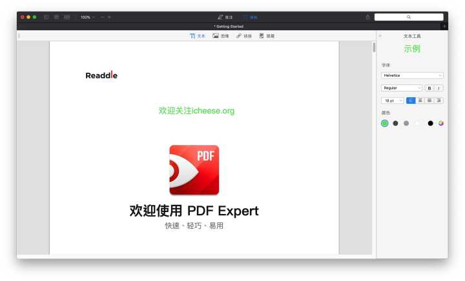465x281 pixels.
Task: Toggle bold formatting
Action: pos(429,88)
